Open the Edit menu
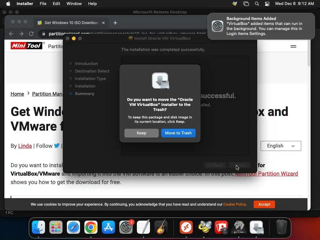 pyautogui.click(x=56, y=4)
